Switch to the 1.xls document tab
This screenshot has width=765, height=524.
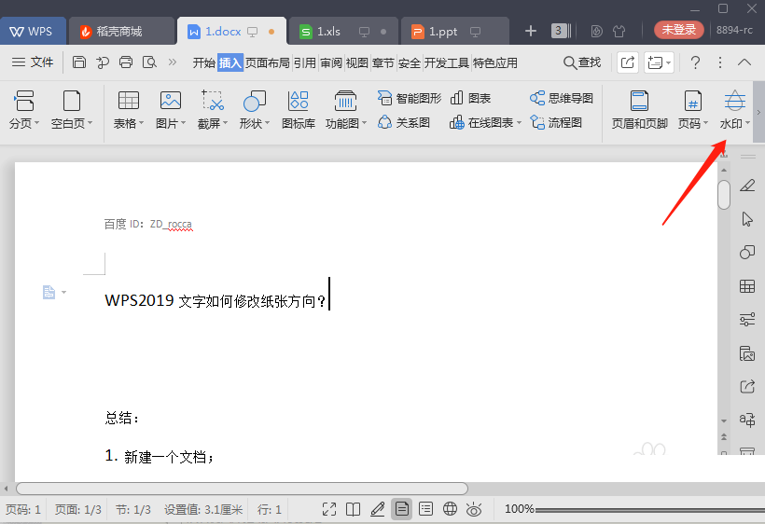pyautogui.click(x=343, y=32)
